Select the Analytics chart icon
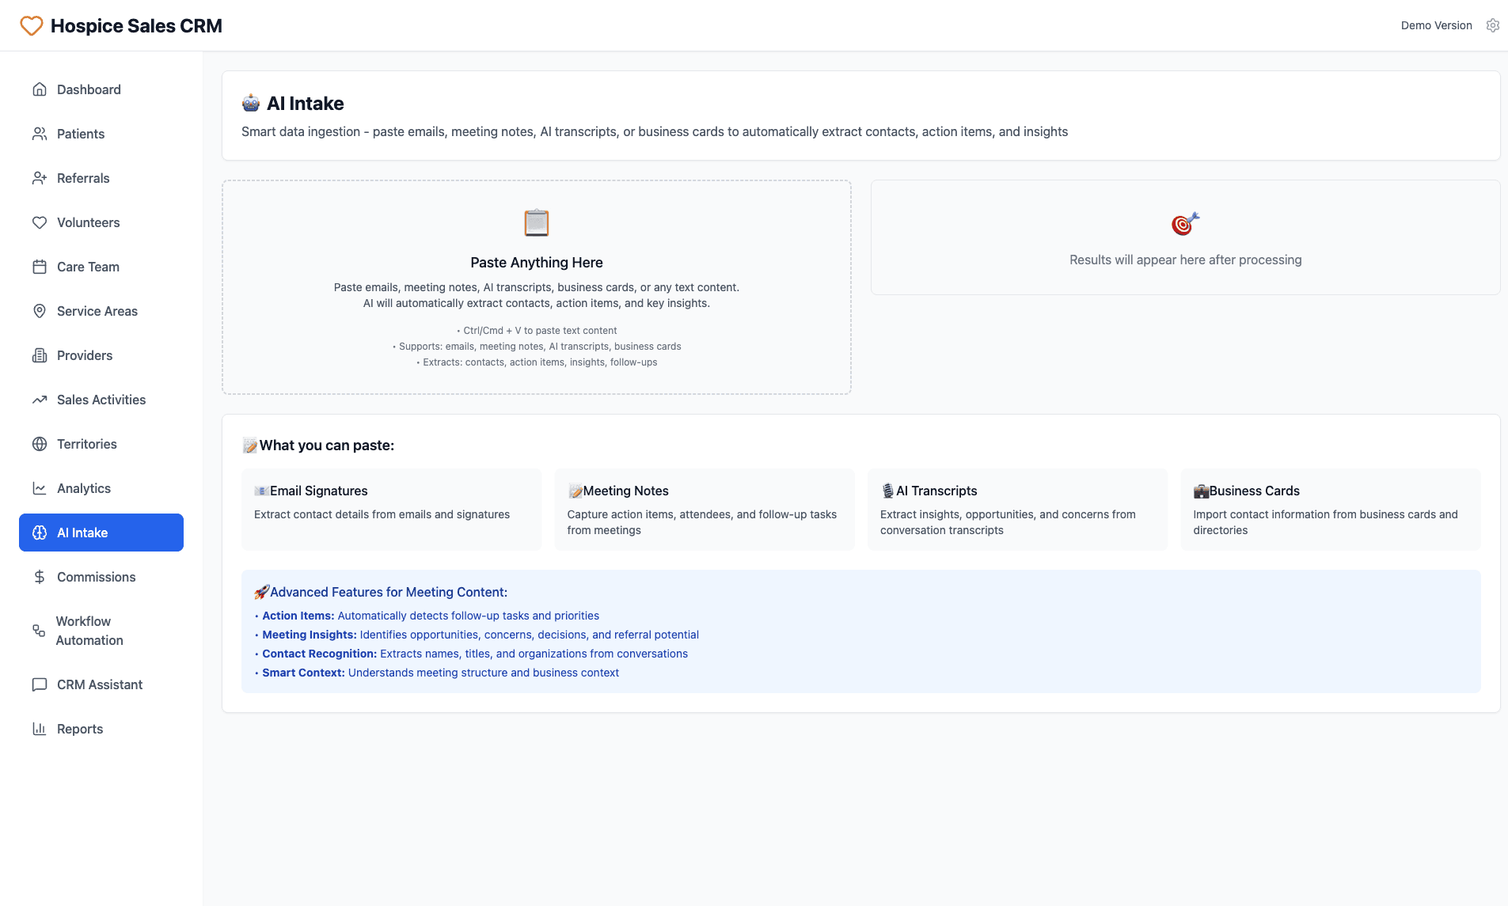This screenshot has height=906, width=1508. [x=40, y=488]
